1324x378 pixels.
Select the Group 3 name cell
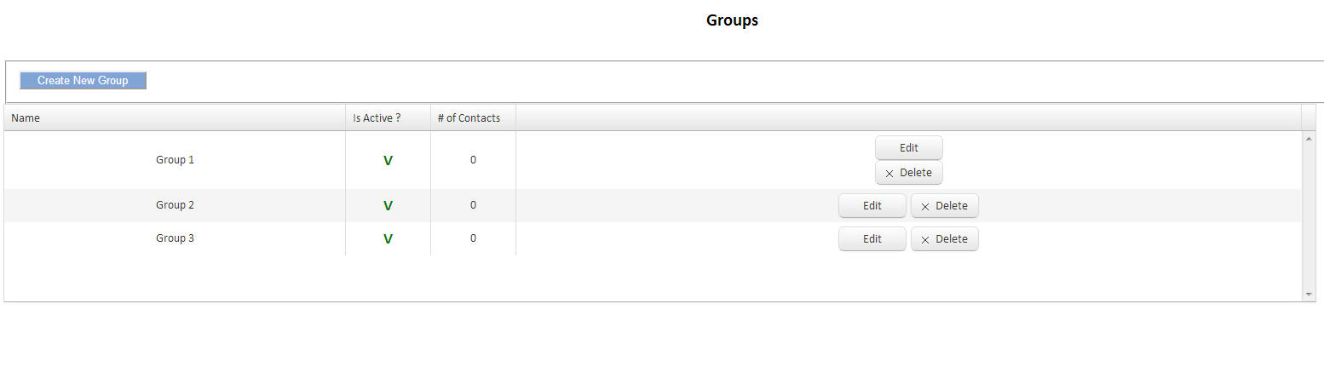(175, 238)
